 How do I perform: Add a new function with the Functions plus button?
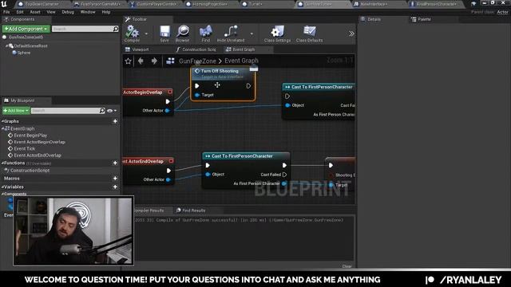115,163
